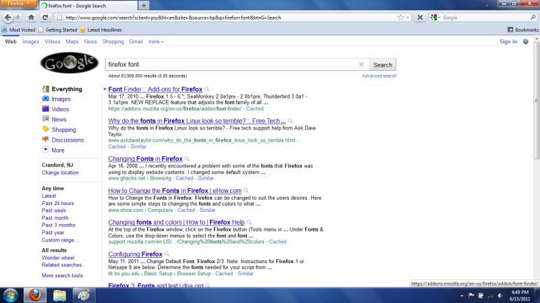Open Google settings gear icon
The image size is (540, 303).
526,41
